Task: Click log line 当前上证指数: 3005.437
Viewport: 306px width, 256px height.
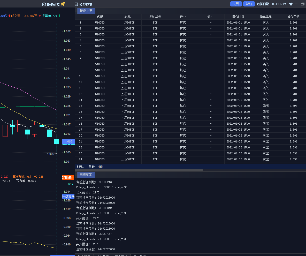Action: 94,234
